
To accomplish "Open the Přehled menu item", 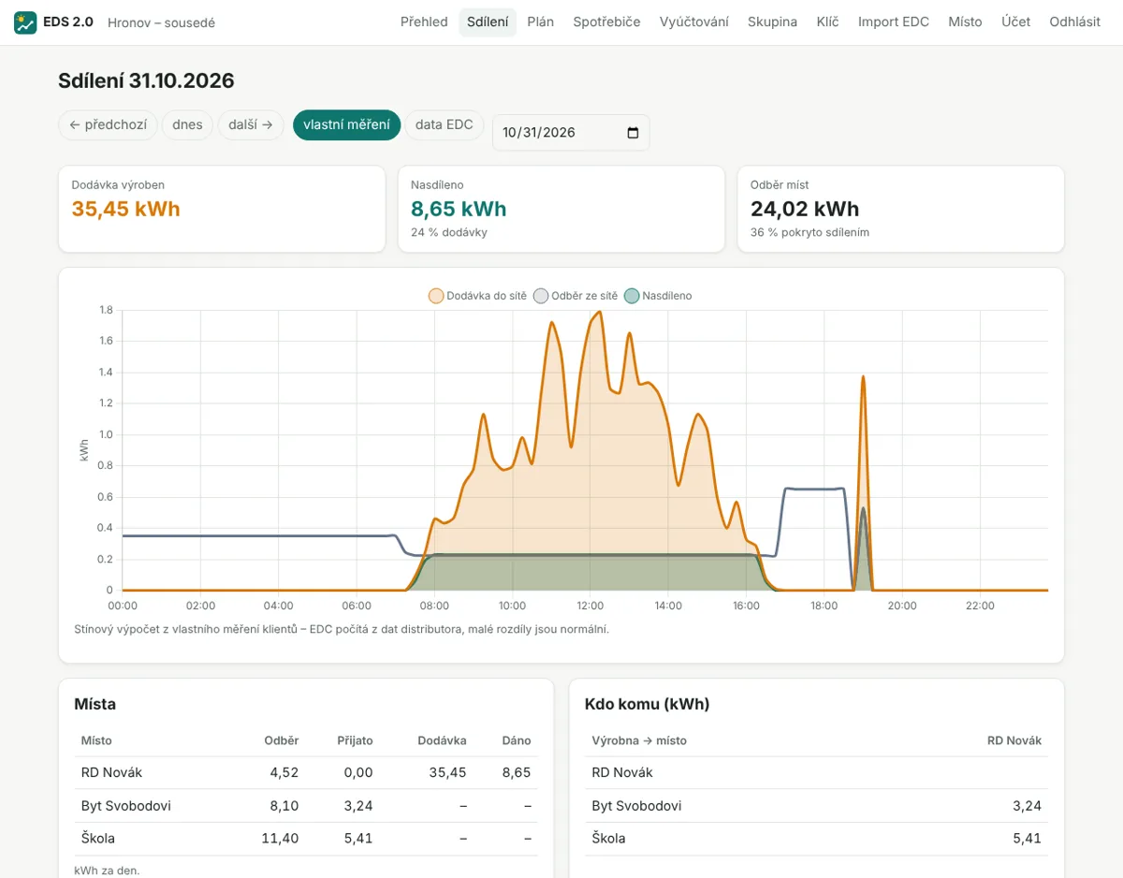I will click(x=424, y=22).
